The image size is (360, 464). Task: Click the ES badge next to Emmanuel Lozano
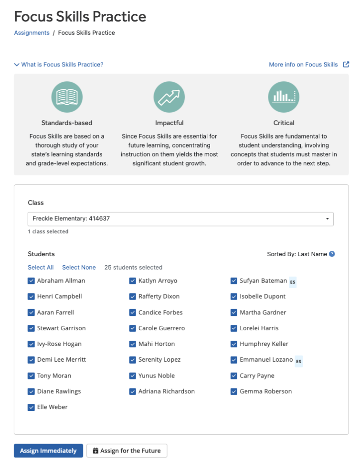pos(298,361)
